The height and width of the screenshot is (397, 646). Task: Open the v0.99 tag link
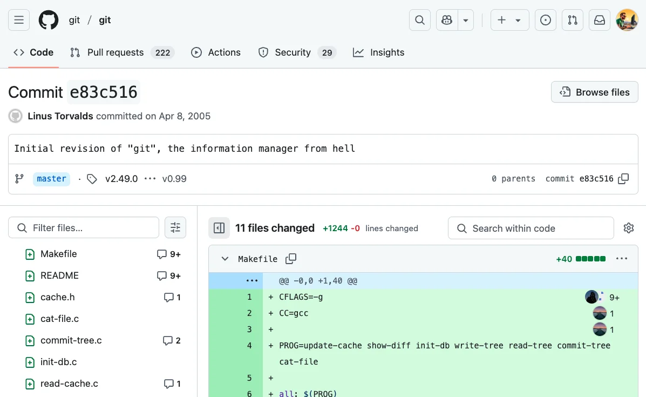tap(174, 179)
